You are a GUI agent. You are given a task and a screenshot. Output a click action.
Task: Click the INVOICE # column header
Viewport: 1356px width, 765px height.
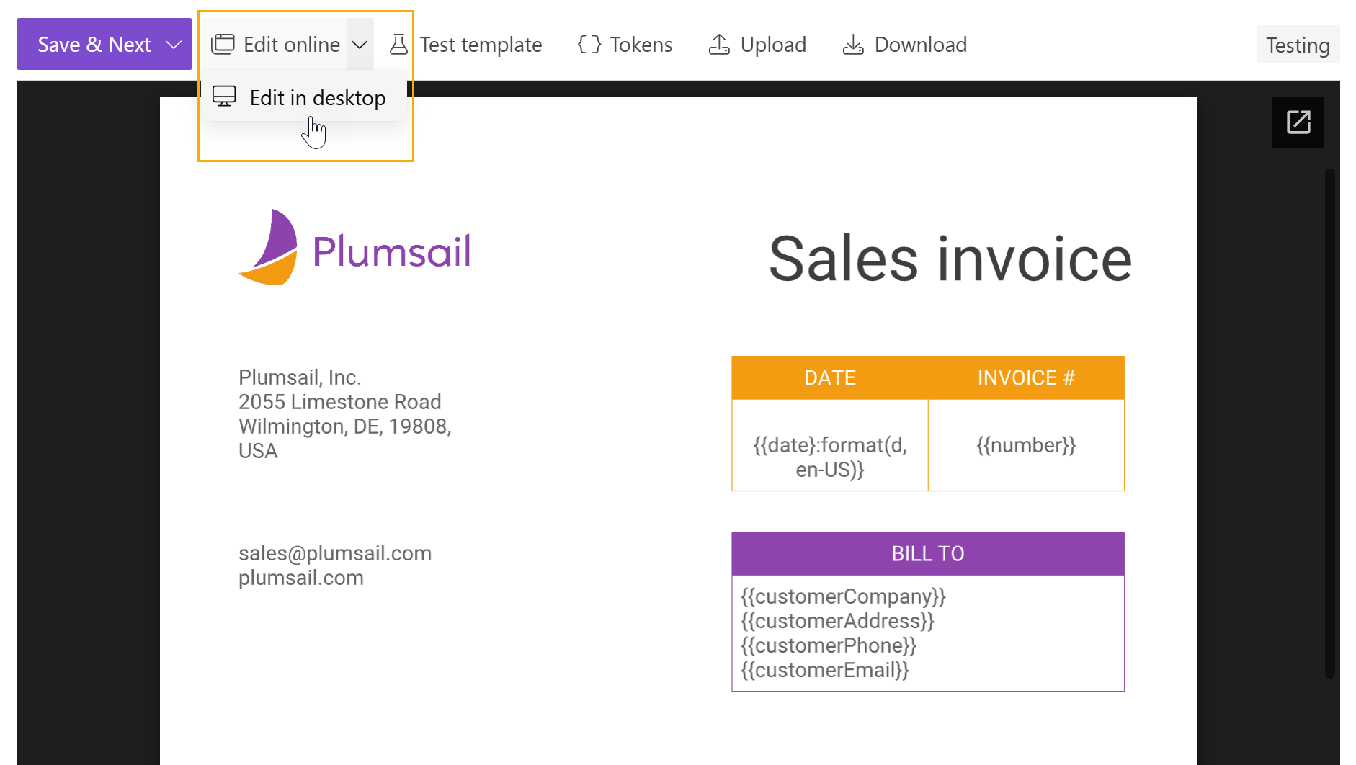(1026, 377)
